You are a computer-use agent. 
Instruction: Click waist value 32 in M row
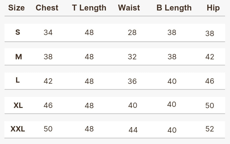tap(132, 57)
